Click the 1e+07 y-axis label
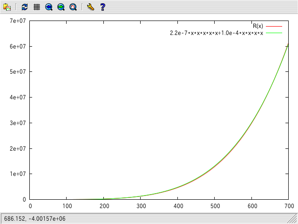 pos(18,174)
